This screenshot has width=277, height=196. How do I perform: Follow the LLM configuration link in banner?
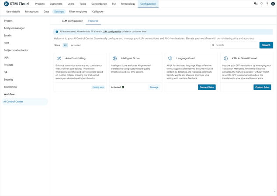[x=112, y=31]
